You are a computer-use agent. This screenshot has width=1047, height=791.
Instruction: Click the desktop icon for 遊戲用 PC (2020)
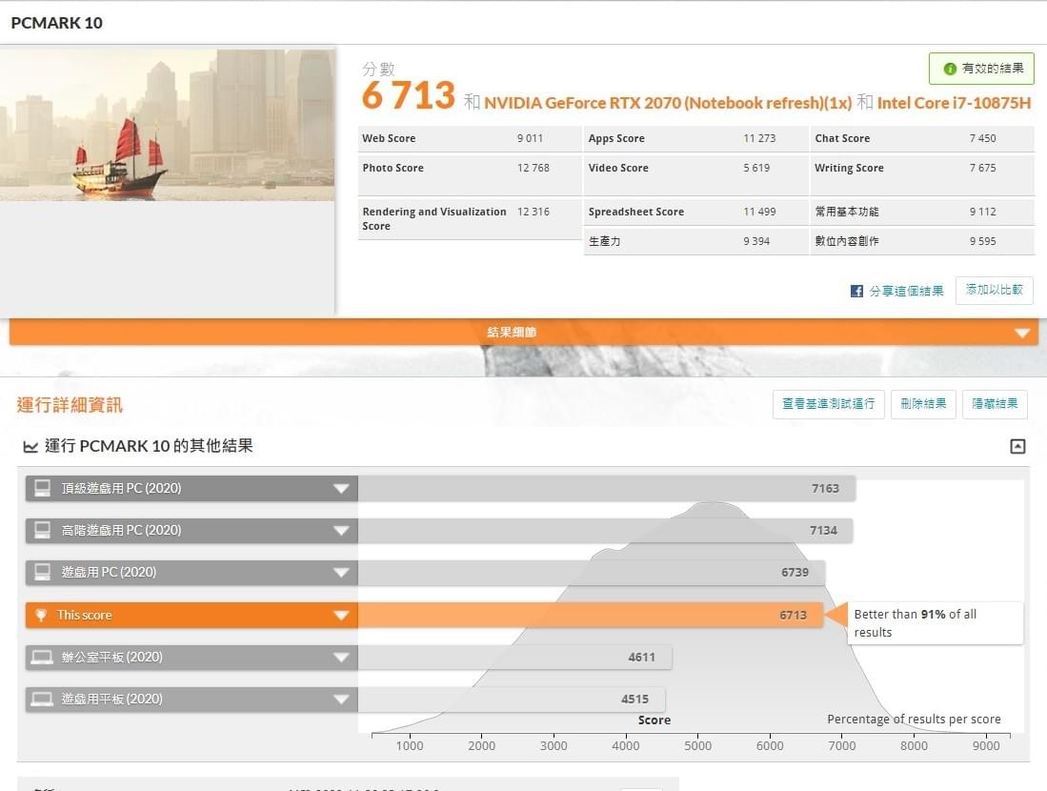[x=42, y=573]
